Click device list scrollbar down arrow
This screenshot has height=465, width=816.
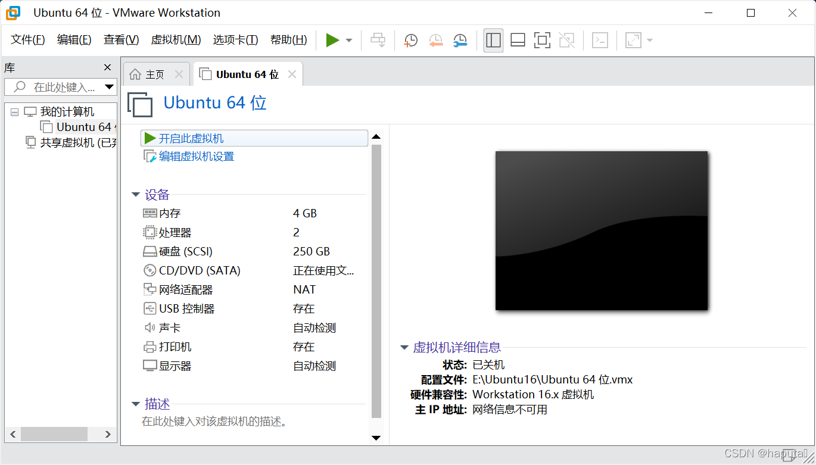pyautogui.click(x=376, y=438)
